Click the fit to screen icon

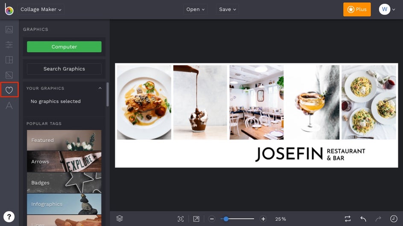[x=181, y=219]
